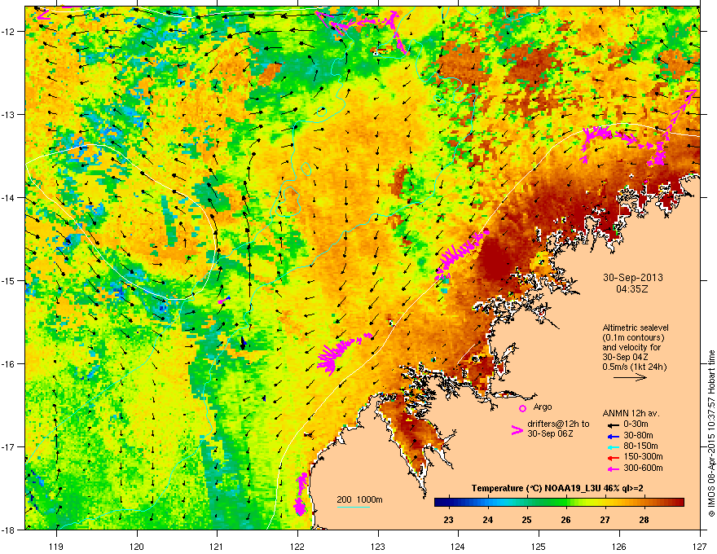717x554 pixels.
Task: Click longitude axis label 124
Action: tap(458, 546)
